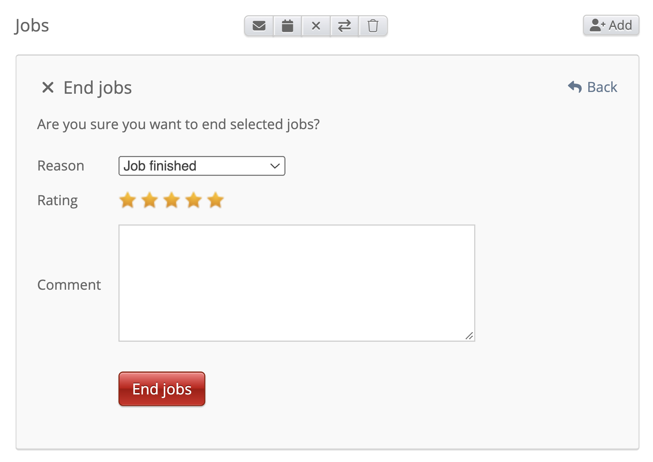653x462 pixels.
Task: Click the X end jobs toolbar icon
Action: click(x=316, y=26)
